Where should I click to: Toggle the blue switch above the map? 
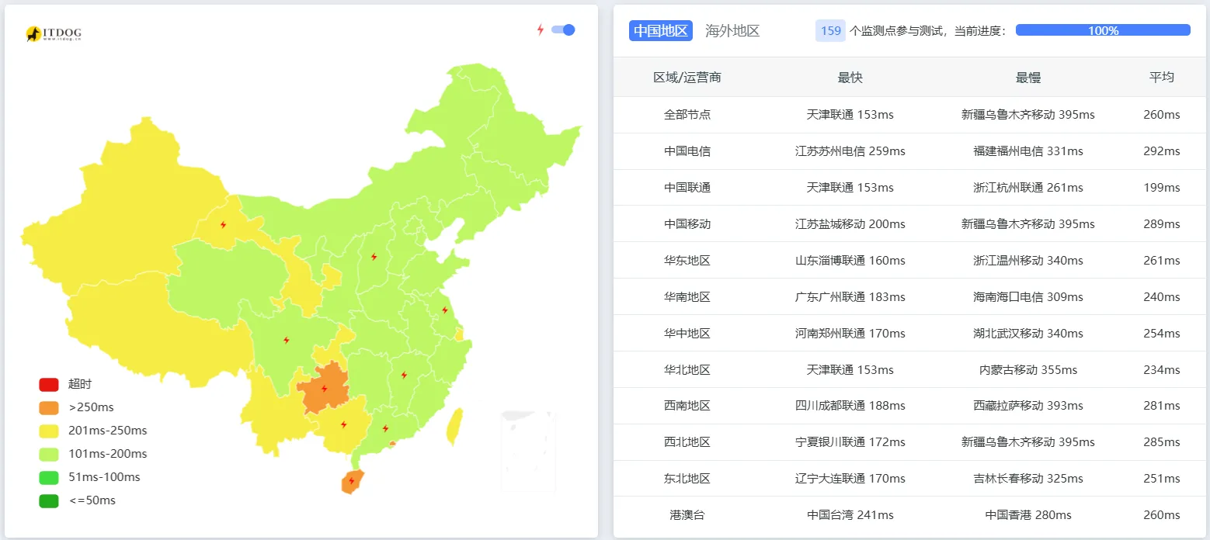(561, 29)
